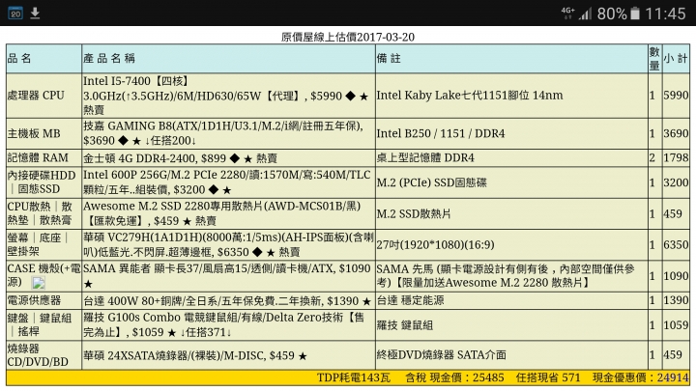696x391 pixels.
Task: Tap the download arrow notification icon
Action: click(x=35, y=14)
